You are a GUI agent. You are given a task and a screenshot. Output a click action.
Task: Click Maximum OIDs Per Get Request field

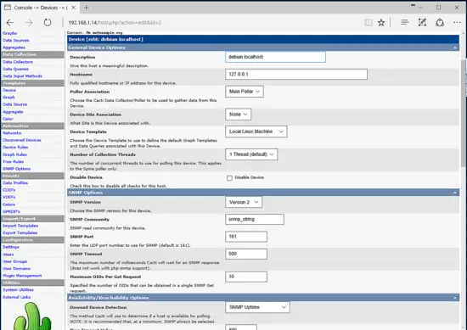click(246, 277)
